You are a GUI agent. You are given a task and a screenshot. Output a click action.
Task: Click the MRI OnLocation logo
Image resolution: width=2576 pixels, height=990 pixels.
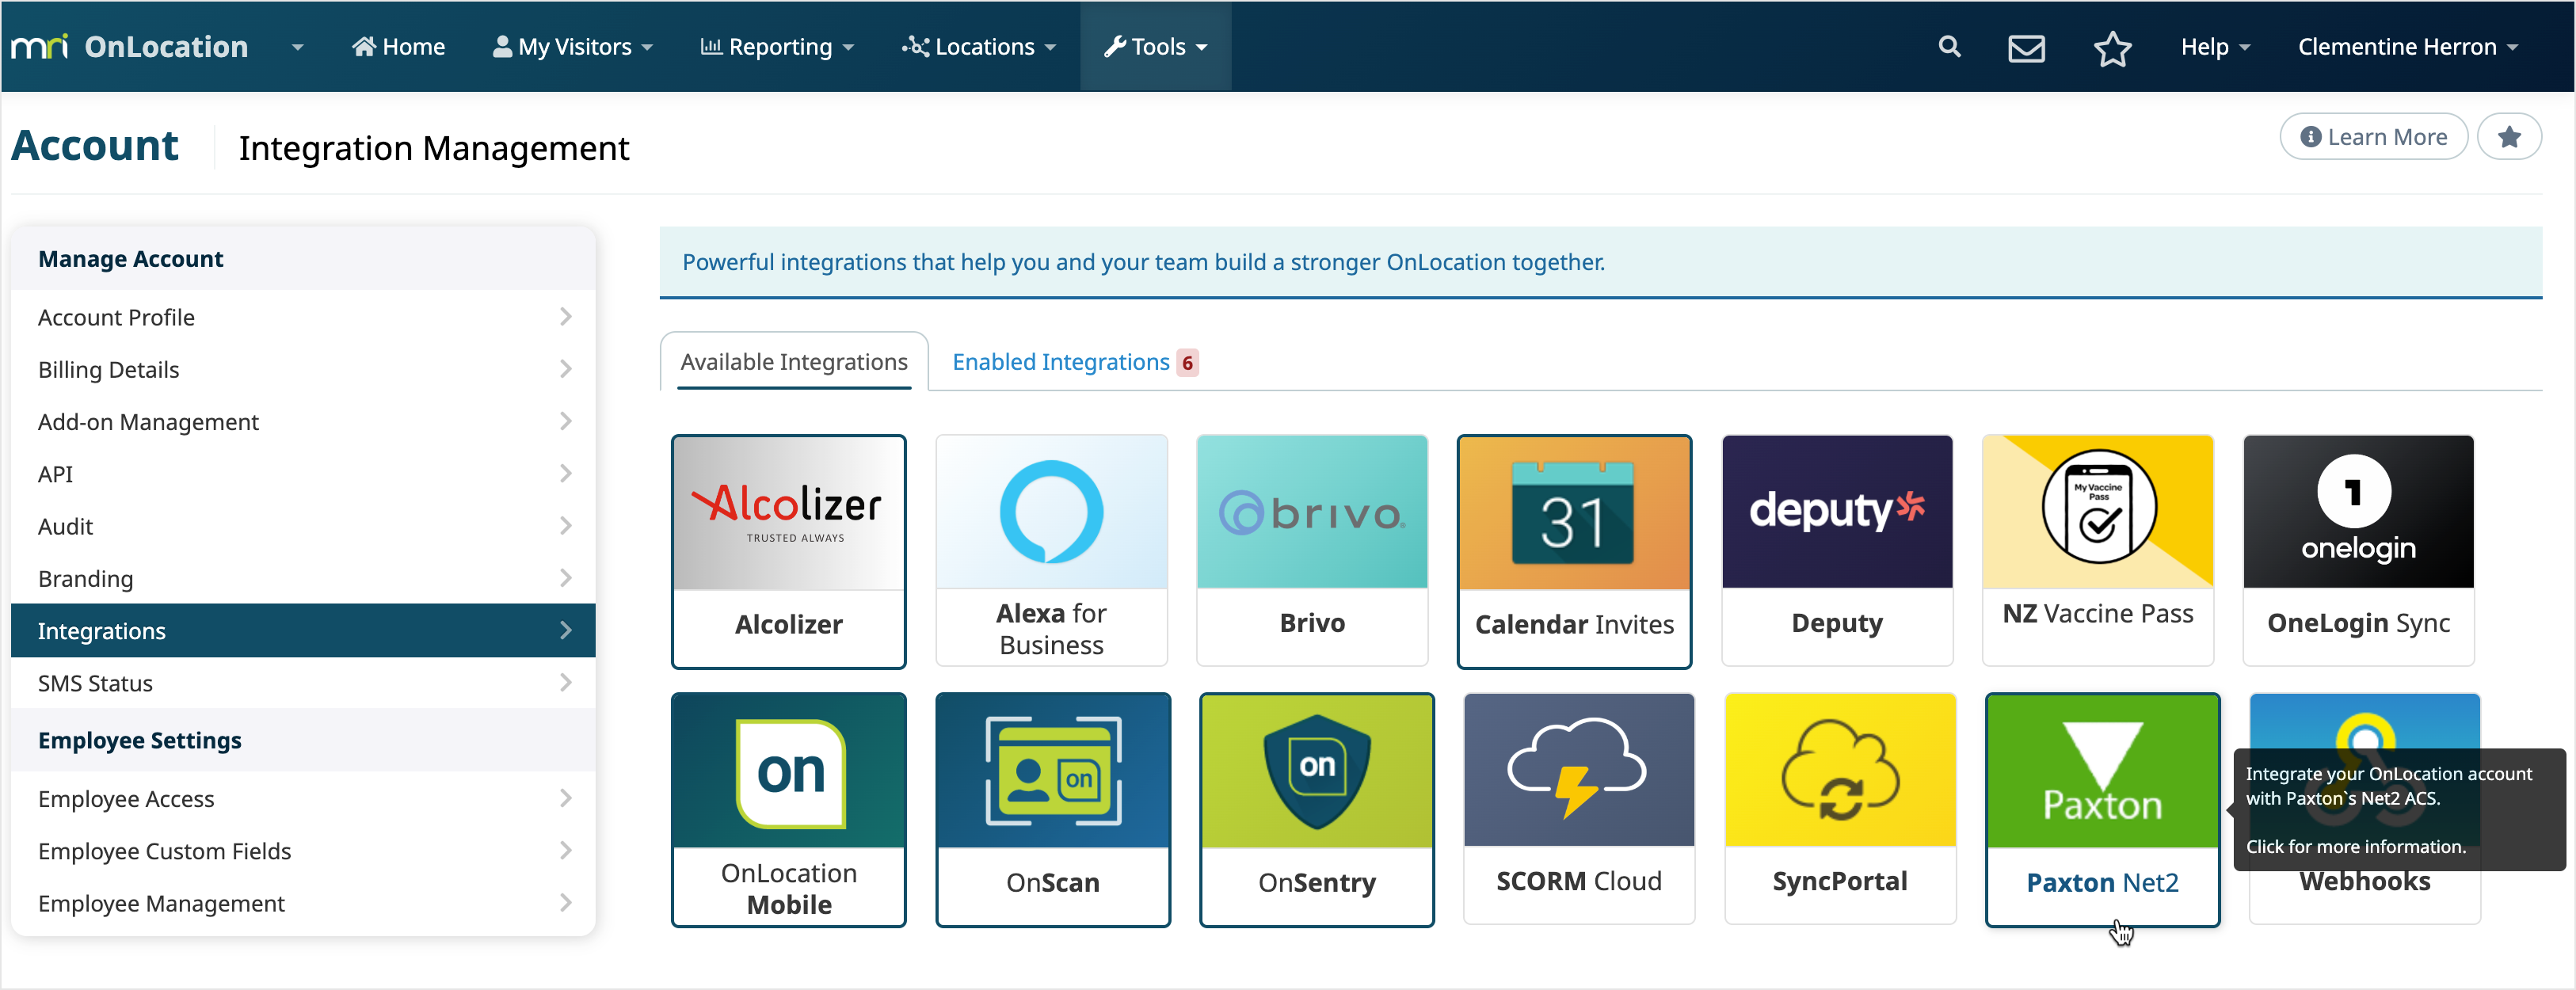point(130,47)
